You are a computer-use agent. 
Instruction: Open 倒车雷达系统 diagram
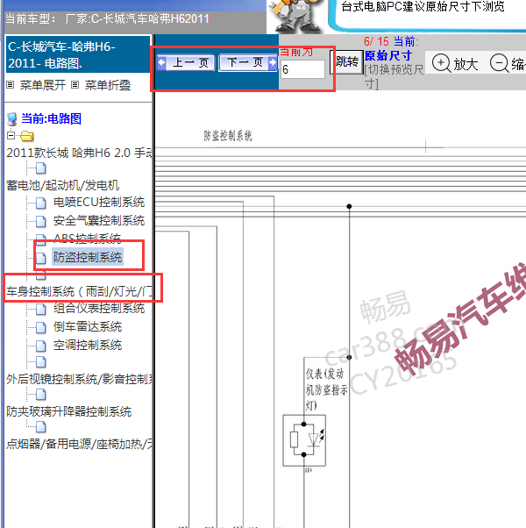(88, 326)
